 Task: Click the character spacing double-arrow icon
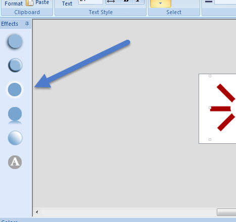(111, 2)
